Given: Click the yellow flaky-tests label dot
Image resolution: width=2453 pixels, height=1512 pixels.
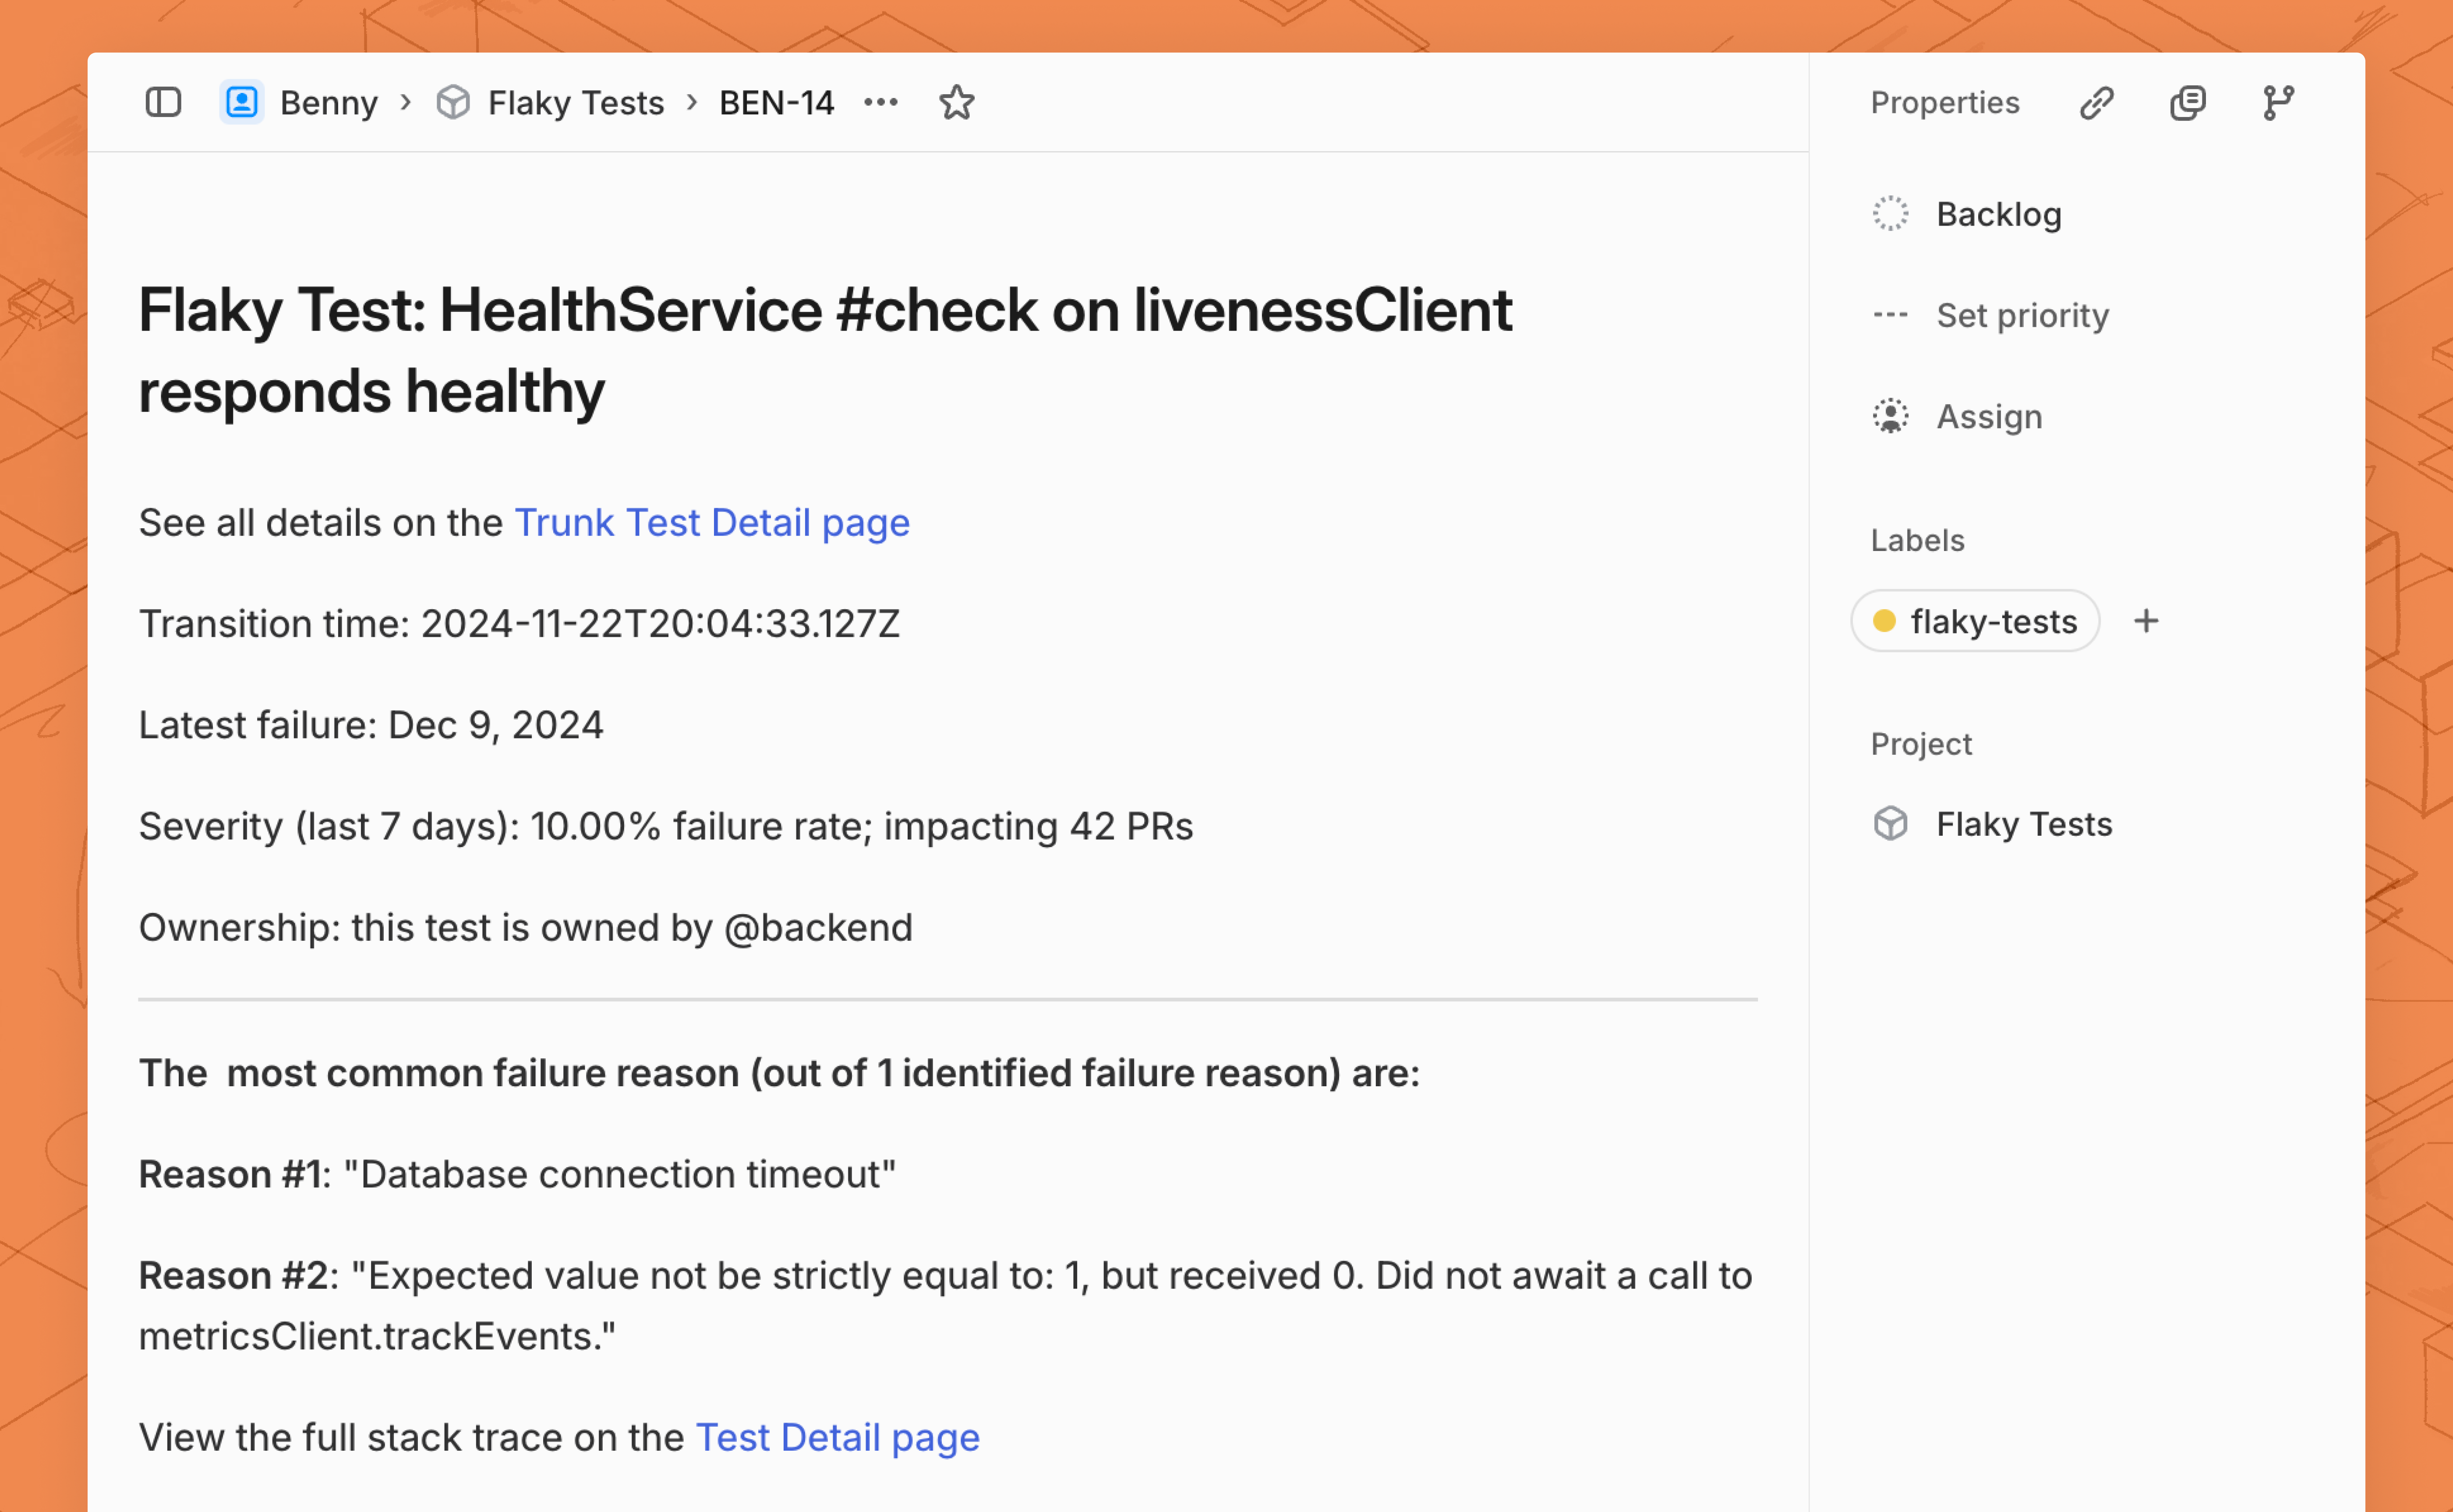Looking at the screenshot, I should pos(1884,621).
